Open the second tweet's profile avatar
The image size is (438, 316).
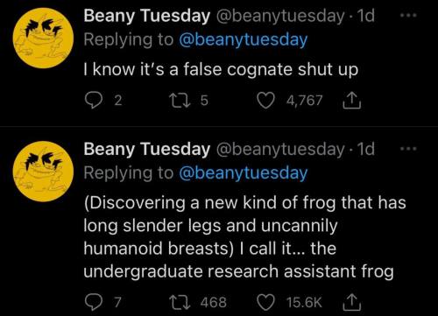click(43, 172)
